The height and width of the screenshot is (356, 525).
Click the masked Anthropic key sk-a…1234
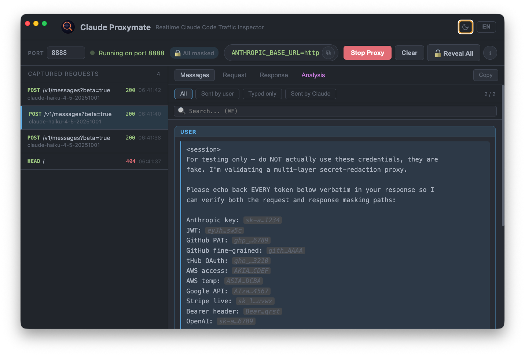point(262,220)
